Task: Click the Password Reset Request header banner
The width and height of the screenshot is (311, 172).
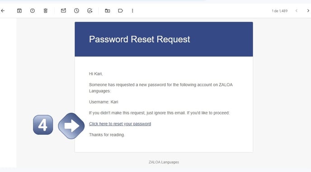Action: (x=164, y=39)
